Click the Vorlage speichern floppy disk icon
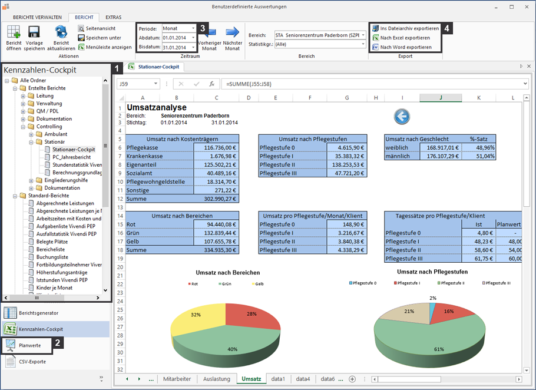This screenshot has height=390, width=536. (34, 32)
